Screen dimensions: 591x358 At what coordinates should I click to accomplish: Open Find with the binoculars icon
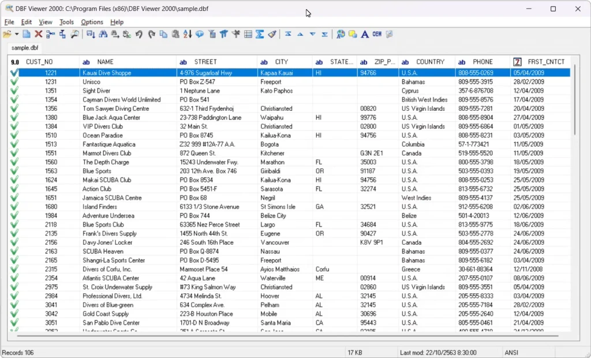[x=103, y=35]
